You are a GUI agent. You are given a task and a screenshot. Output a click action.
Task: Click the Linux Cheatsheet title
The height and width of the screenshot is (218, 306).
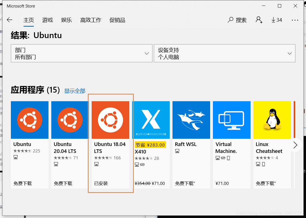click(x=269, y=148)
